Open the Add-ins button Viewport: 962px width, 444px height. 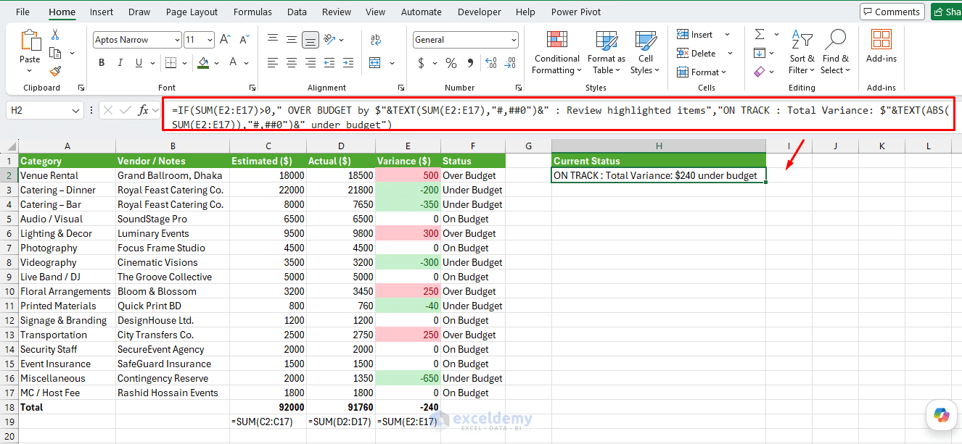881,47
